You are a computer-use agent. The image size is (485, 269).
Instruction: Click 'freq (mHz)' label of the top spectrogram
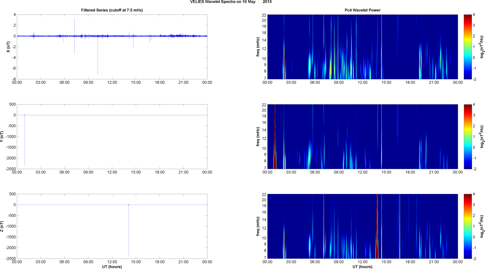[258, 47]
